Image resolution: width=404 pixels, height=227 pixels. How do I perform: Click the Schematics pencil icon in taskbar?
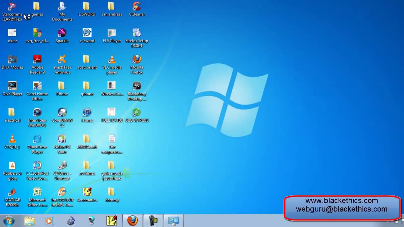pyautogui.click(x=112, y=221)
